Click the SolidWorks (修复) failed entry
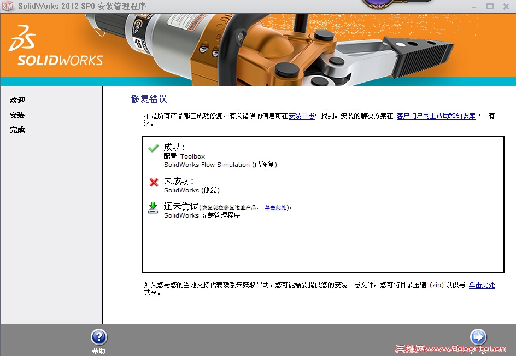The width and height of the screenshot is (516, 356). pyautogui.click(x=192, y=190)
